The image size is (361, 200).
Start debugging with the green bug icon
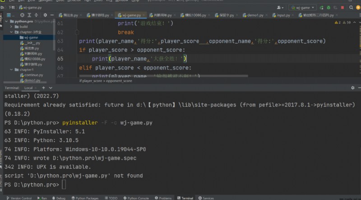[329, 8]
